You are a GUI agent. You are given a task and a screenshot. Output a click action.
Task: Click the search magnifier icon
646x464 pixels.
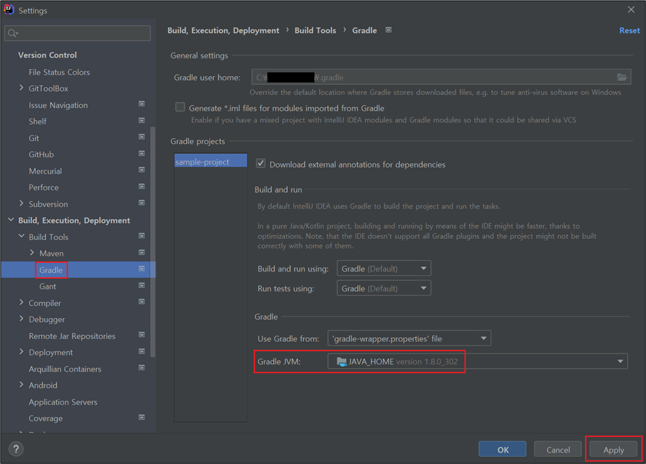[x=13, y=33]
